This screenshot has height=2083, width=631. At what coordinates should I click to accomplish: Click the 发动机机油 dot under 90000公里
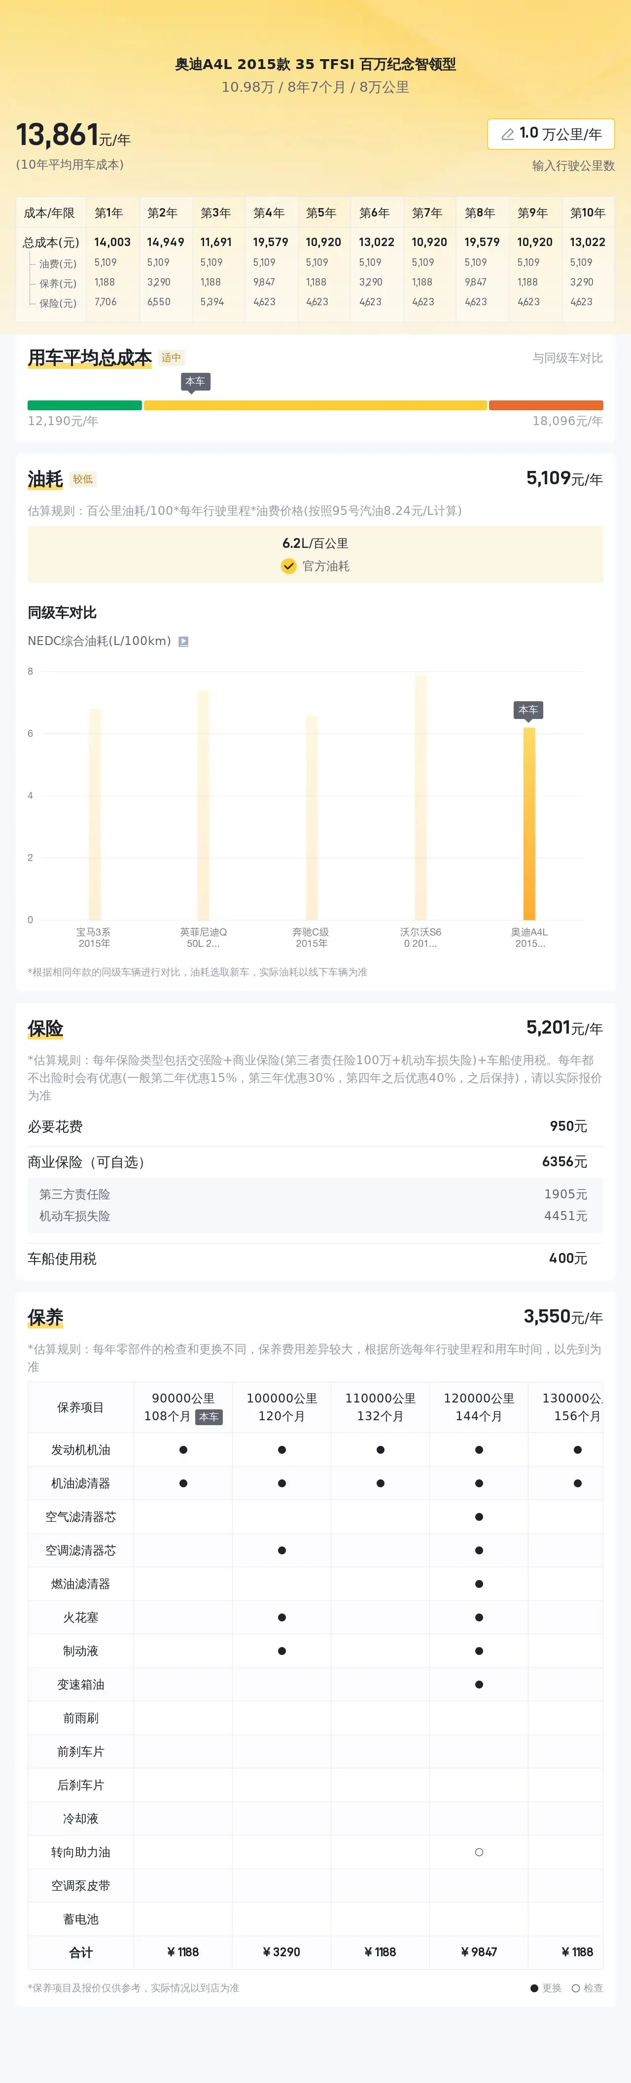(x=183, y=1450)
